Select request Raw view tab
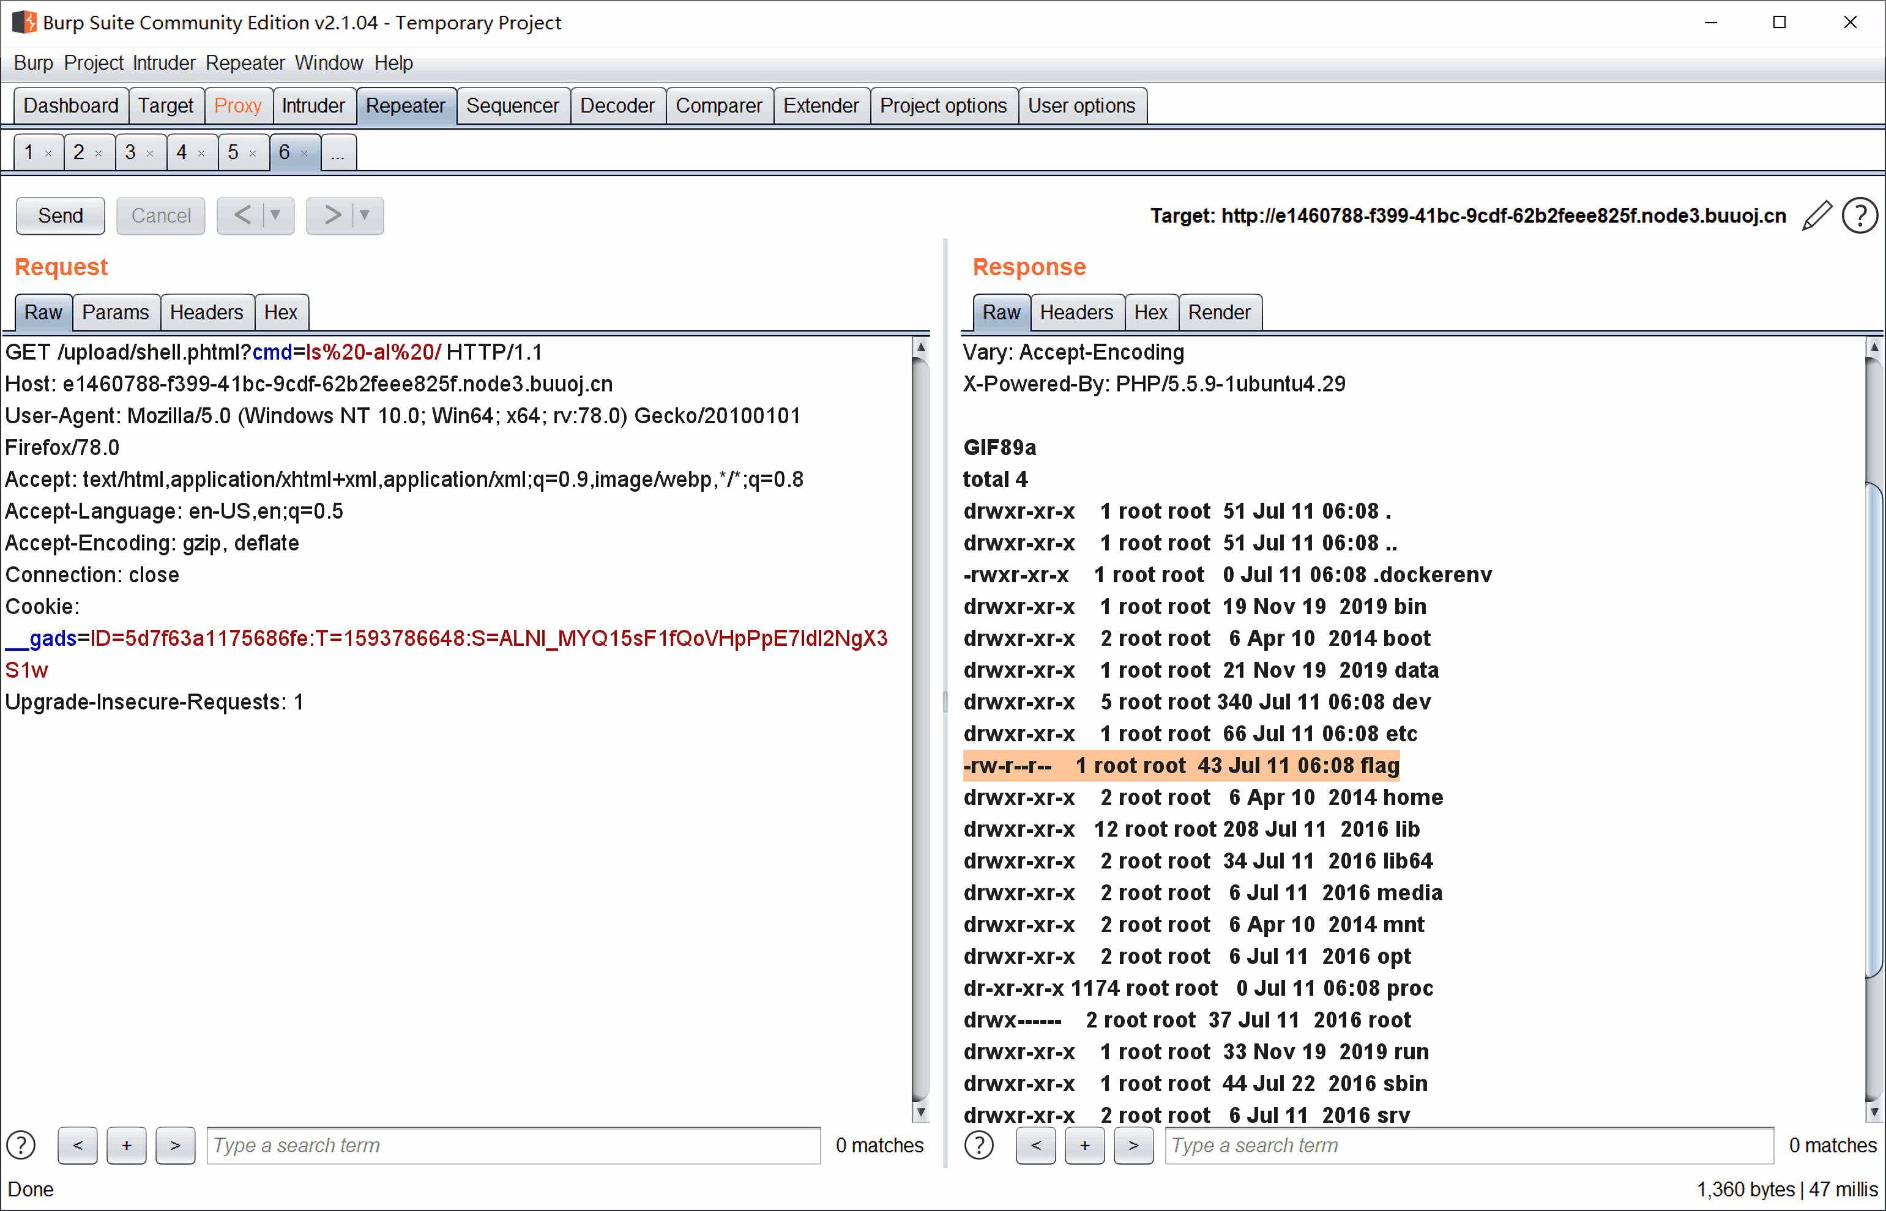1886x1211 pixels. click(x=43, y=312)
